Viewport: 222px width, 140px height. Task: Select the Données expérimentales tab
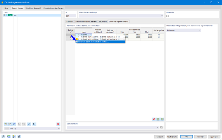pyautogui.click(x=119, y=22)
